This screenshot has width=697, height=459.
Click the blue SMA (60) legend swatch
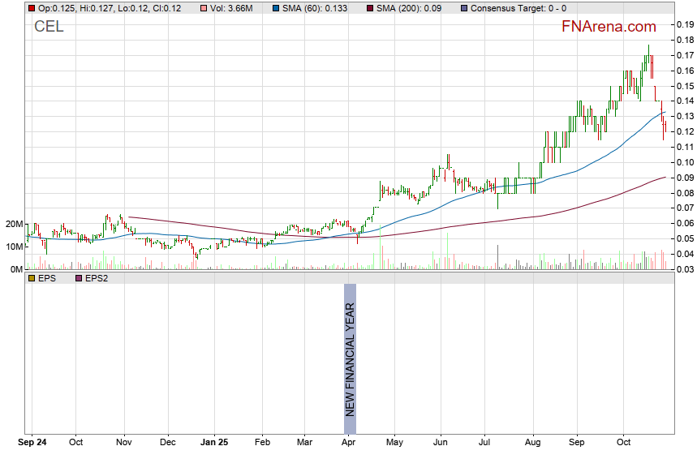tap(277, 8)
